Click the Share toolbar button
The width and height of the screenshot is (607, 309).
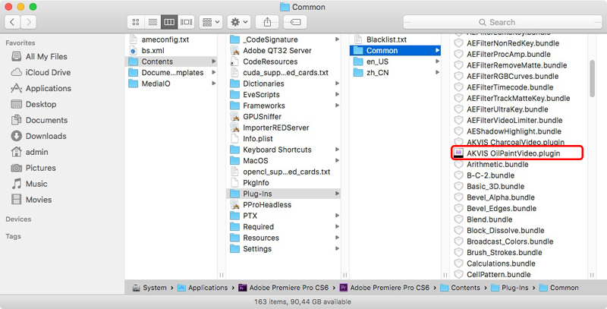click(x=267, y=22)
